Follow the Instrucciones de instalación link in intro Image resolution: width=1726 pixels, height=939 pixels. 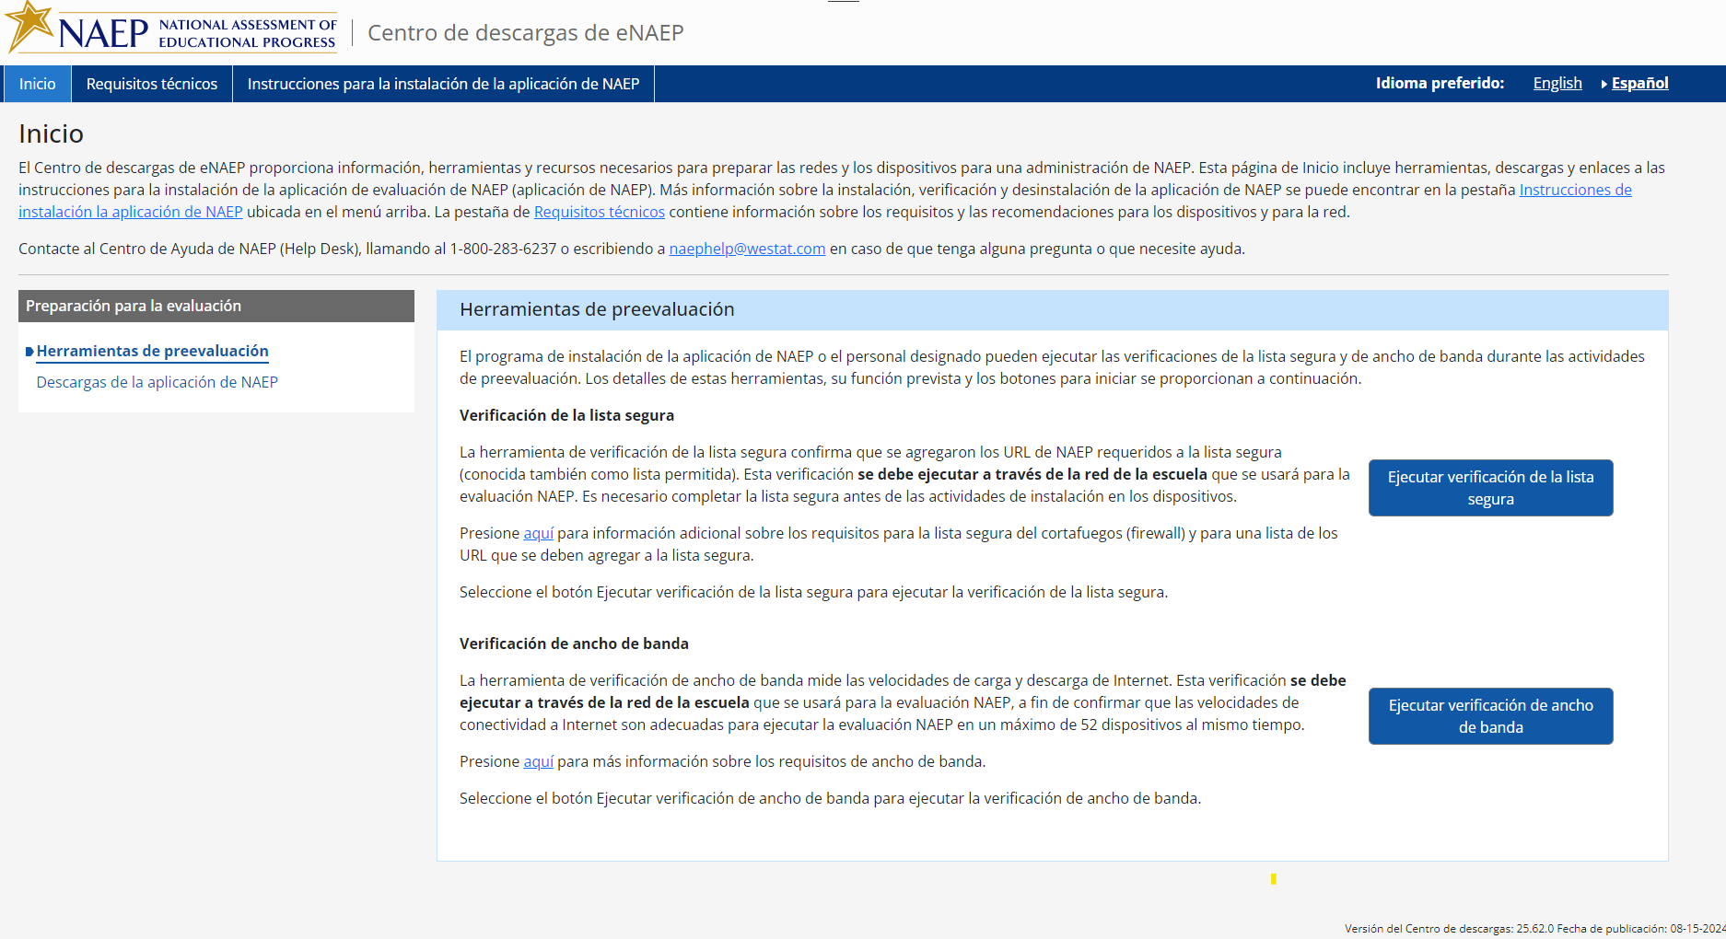pos(1575,190)
